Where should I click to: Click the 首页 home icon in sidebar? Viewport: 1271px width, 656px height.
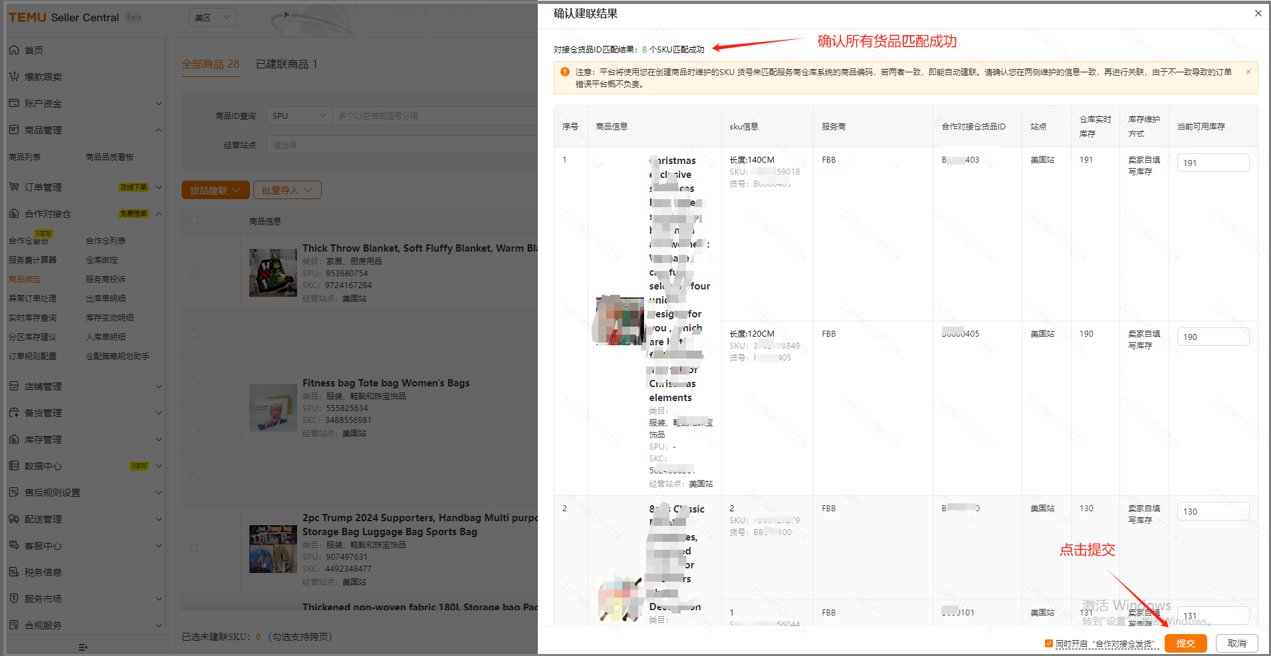(14, 50)
